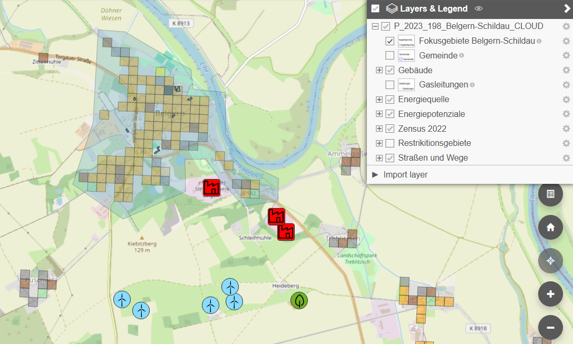Open settings gear for P_2023_198_Belgern-Schildau_CLOUD
573x344 pixels.
[566, 26]
